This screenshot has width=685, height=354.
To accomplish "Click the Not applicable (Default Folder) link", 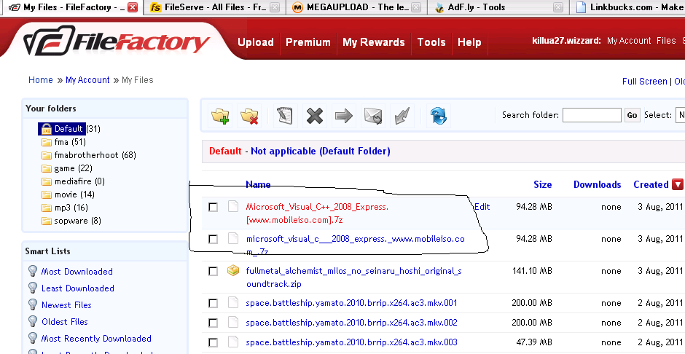I will click(x=320, y=151).
